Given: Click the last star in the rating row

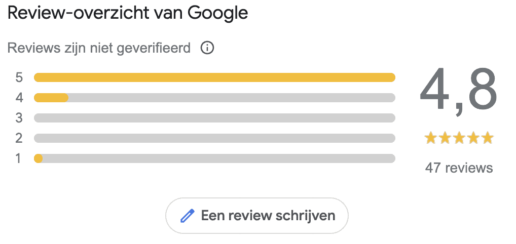Looking at the screenshot, I should (487, 138).
